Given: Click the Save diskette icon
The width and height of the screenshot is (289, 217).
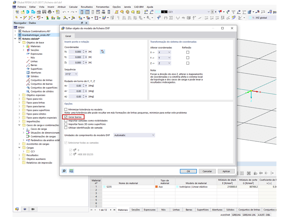Looking at the screenshot, I should coord(44,12).
